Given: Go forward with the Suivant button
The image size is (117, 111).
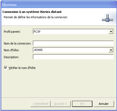Looking at the screenshot, I should [x=60, y=104].
